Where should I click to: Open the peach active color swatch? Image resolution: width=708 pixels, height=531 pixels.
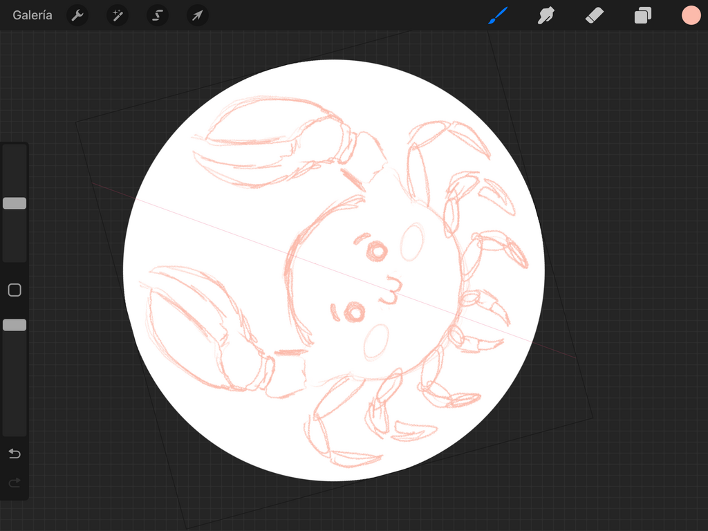[691, 15]
